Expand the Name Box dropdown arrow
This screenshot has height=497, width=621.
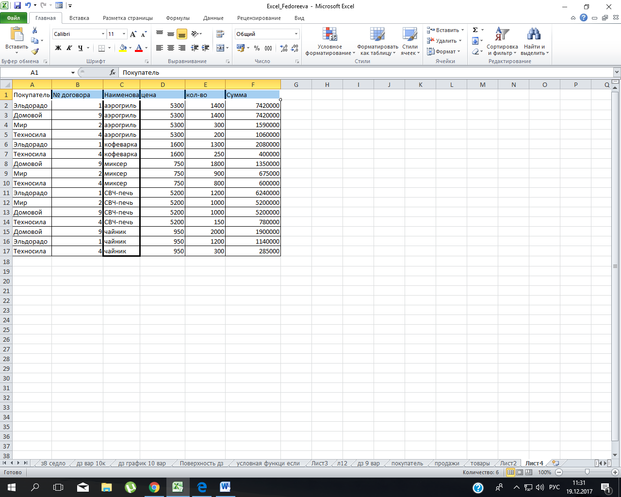[x=73, y=72]
